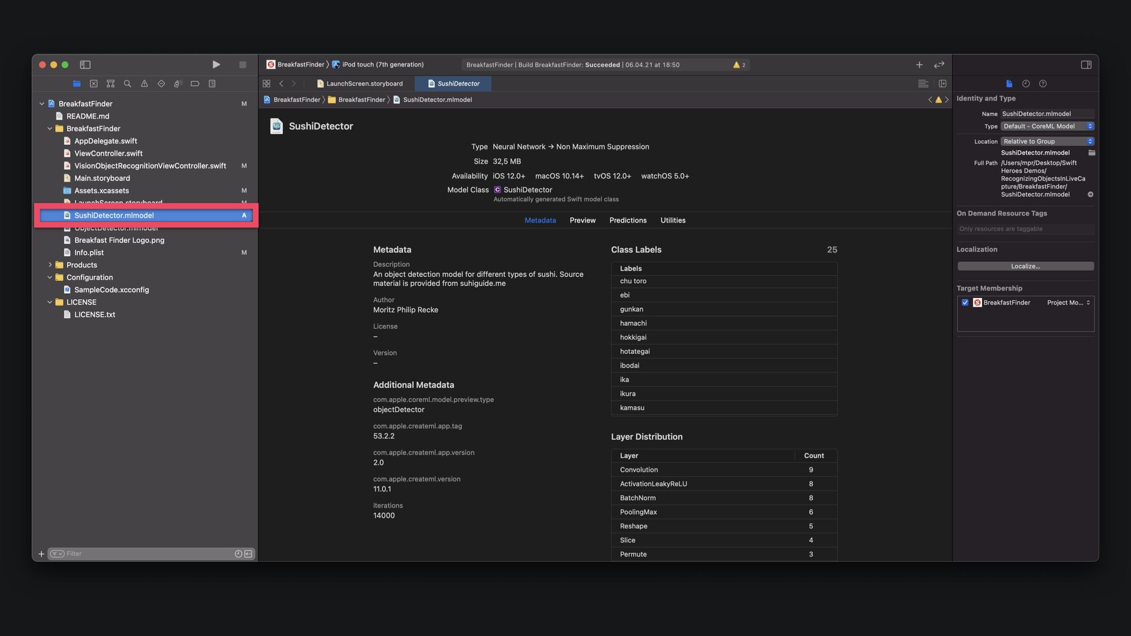
Task: Toggle the right inspector panel visibility
Action: point(1086,65)
